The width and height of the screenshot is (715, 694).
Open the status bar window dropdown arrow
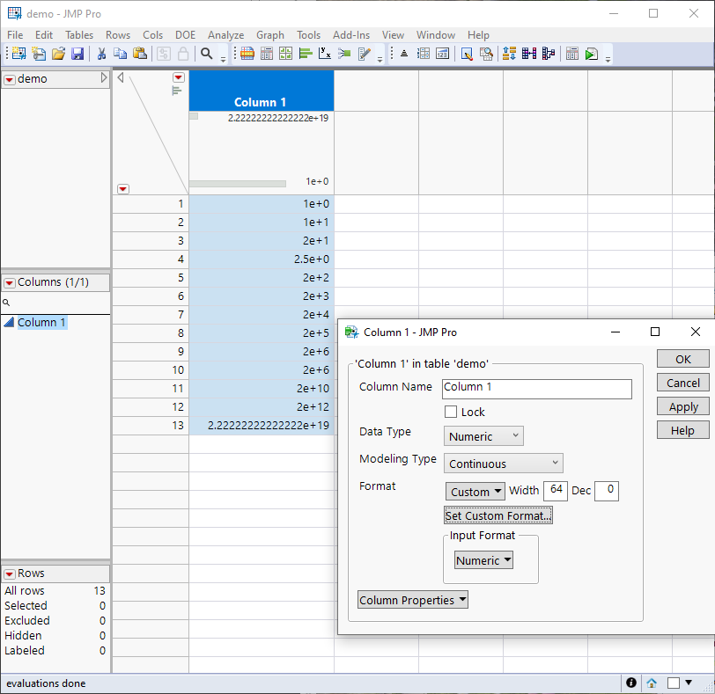pos(689,683)
